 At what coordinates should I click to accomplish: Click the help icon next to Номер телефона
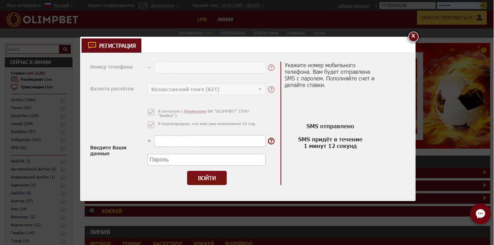click(x=271, y=68)
